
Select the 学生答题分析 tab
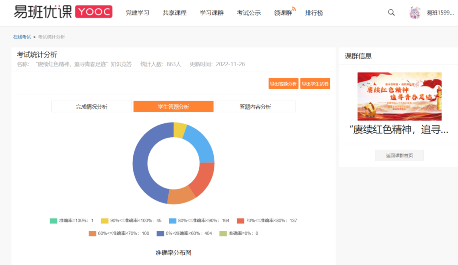[x=173, y=107]
